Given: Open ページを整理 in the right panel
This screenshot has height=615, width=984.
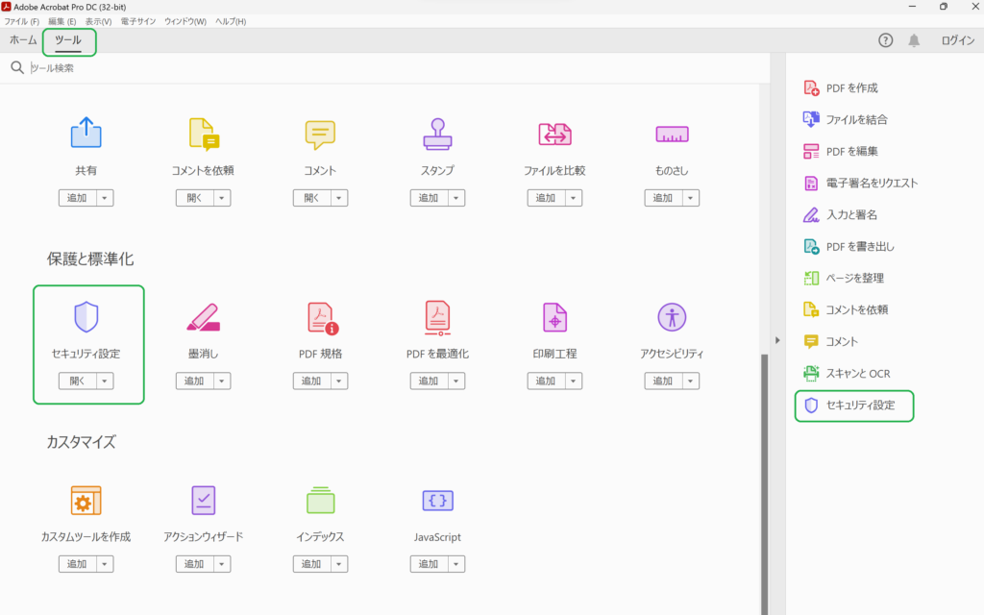Looking at the screenshot, I should [x=844, y=278].
